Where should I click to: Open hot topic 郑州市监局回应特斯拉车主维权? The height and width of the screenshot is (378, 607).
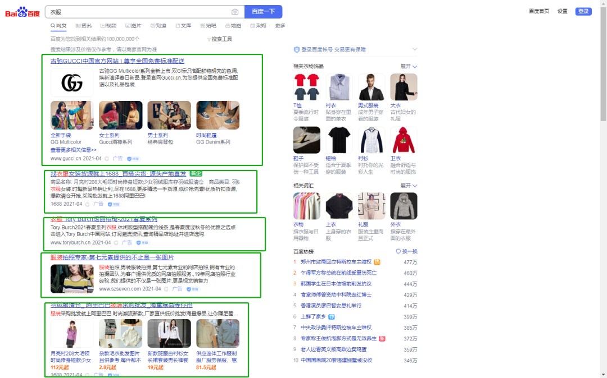click(x=336, y=262)
